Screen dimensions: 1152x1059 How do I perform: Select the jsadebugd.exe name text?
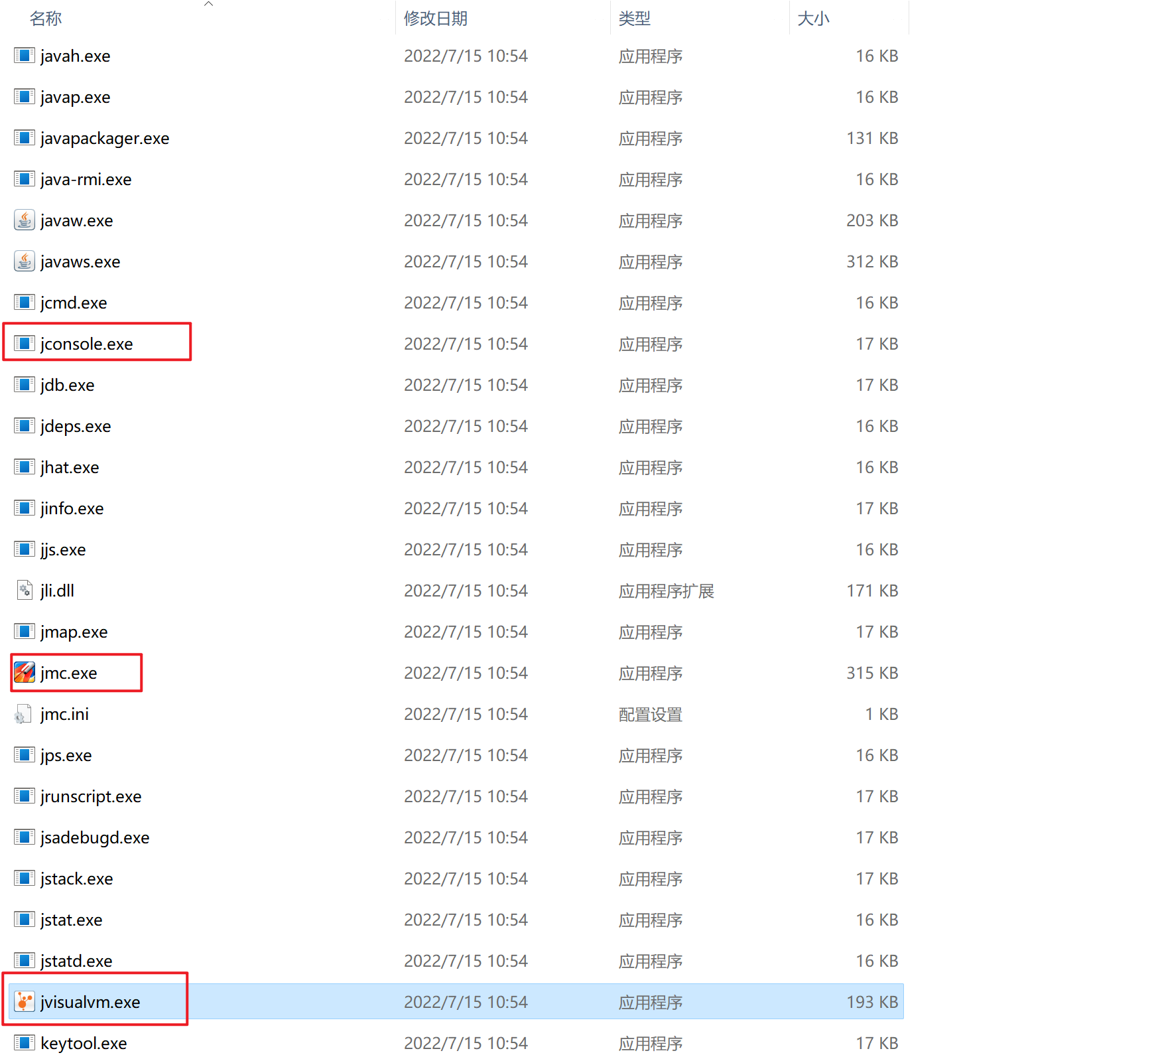(95, 837)
